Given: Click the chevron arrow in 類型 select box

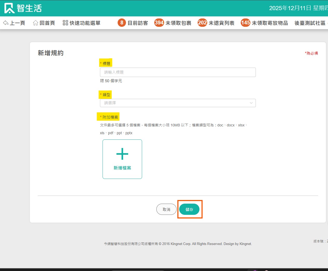Looking at the screenshot, I should 251,103.
